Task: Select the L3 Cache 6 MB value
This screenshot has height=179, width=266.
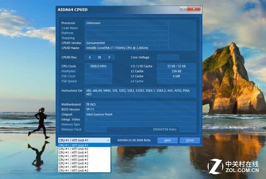Action: click(176, 76)
